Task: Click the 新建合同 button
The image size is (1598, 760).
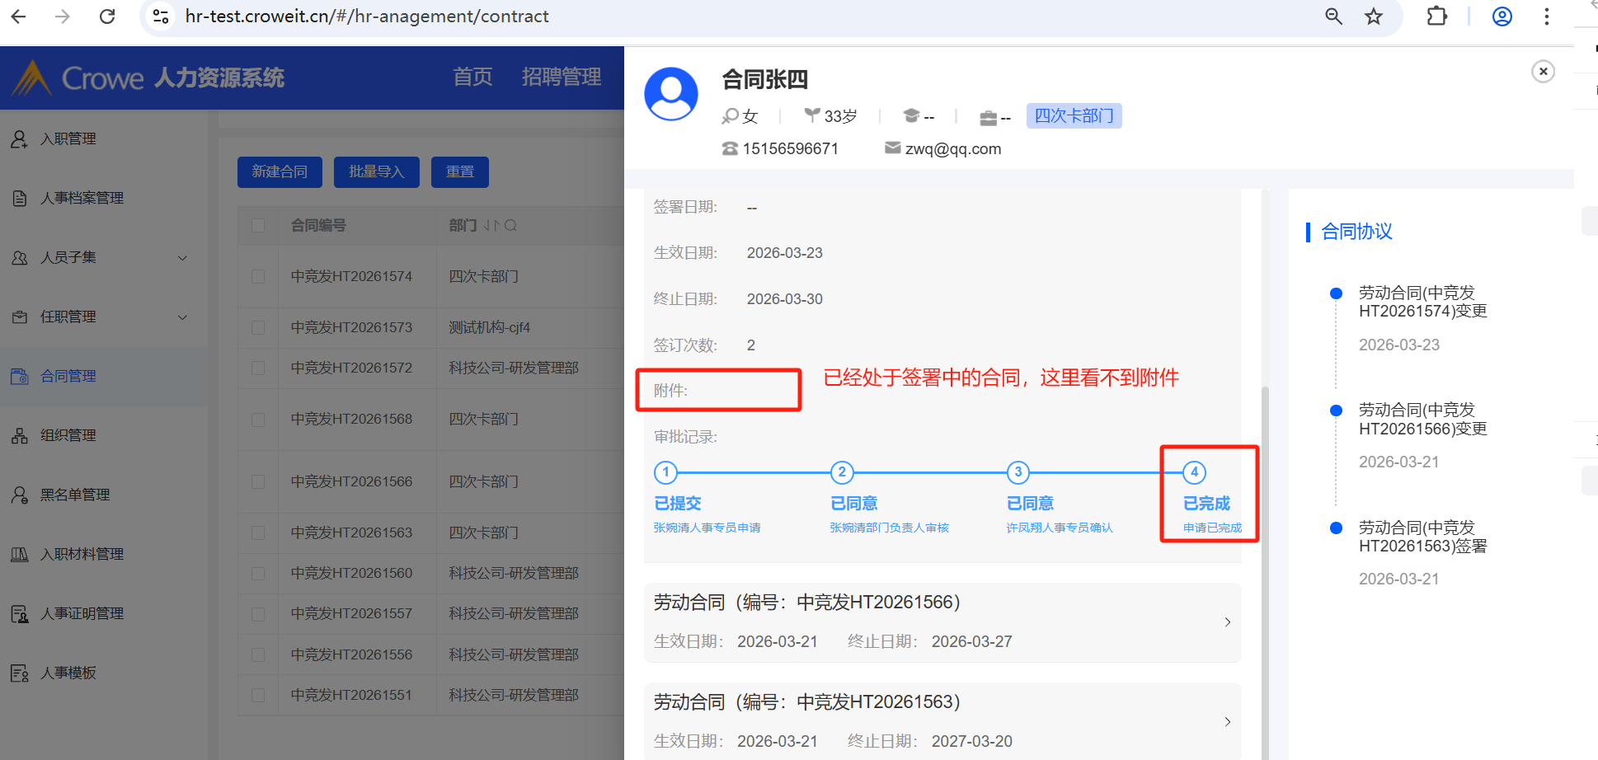Action: click(280, 172)
